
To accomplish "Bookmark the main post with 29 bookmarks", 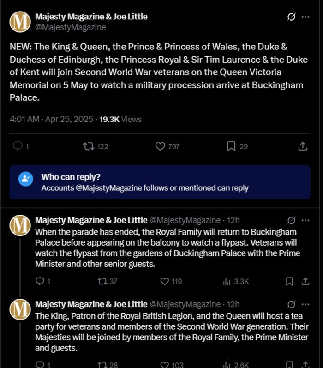I will (231, 146).
